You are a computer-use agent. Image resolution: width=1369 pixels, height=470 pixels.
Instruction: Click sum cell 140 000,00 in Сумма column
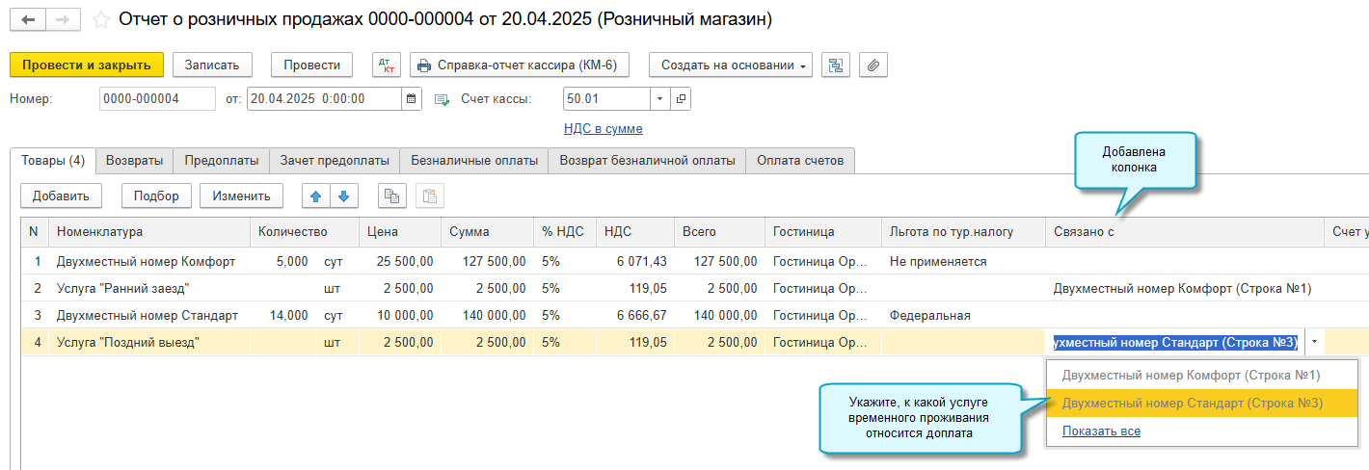(488, 315)
